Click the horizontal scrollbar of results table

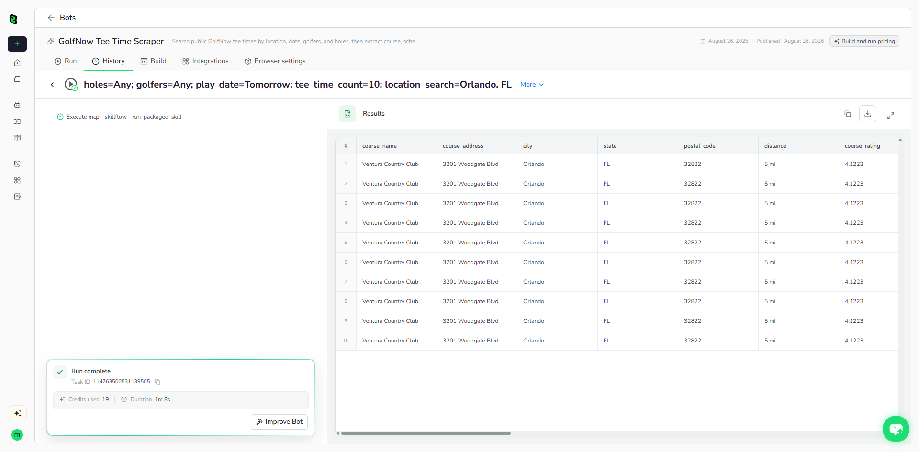[426, 433]
